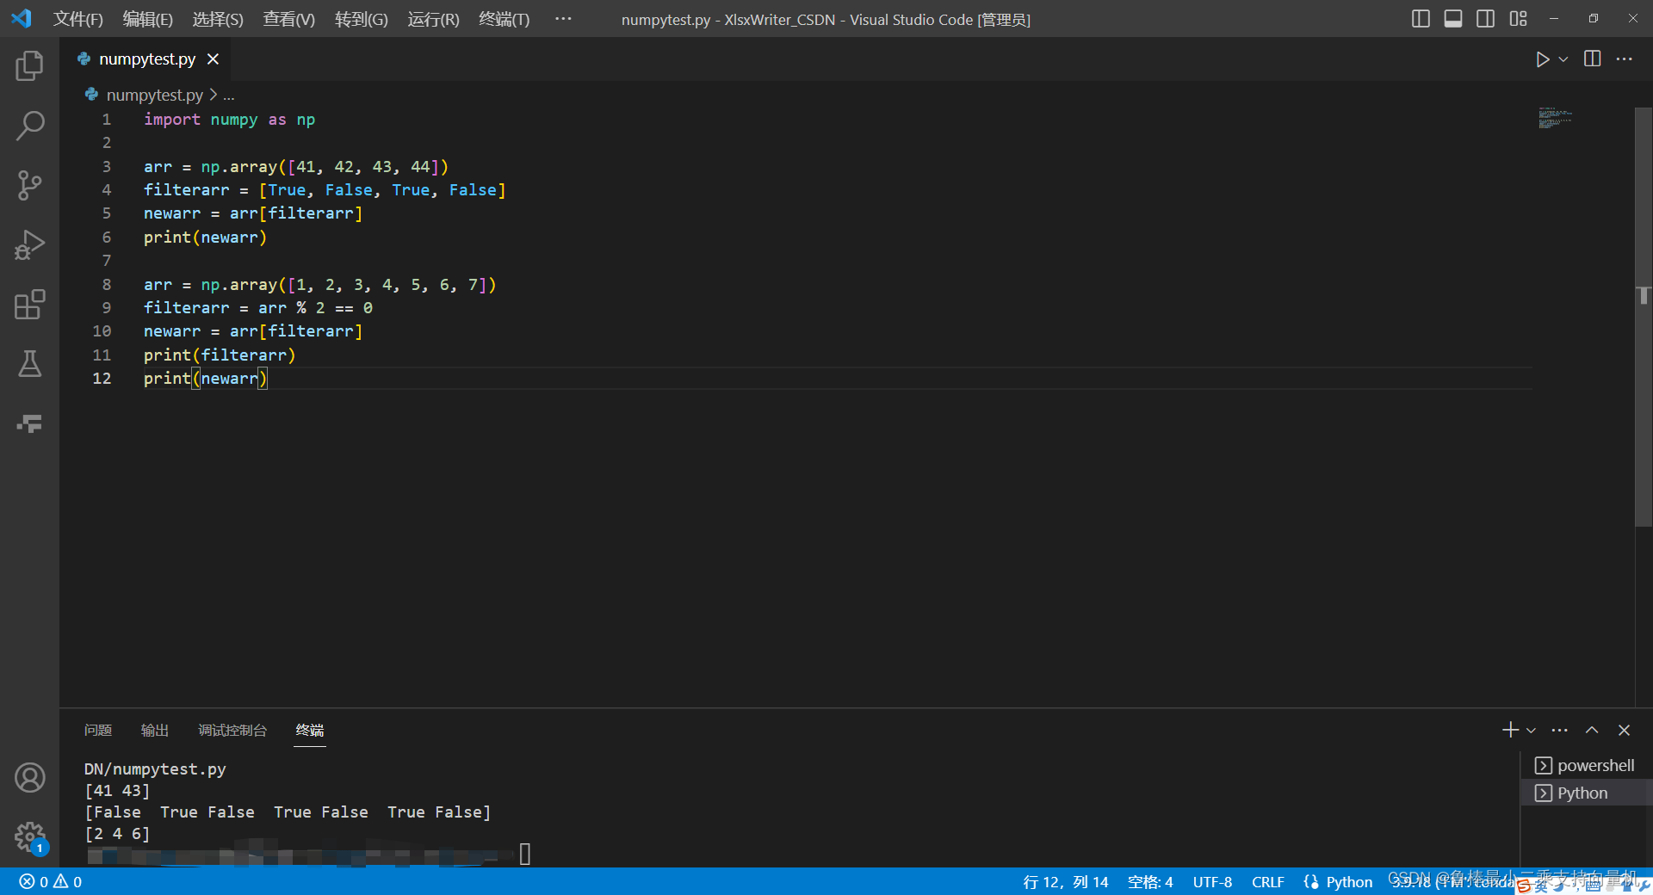
Task: Expand breadcrumb chevron after numpytest.py
Action: point(214,95)
